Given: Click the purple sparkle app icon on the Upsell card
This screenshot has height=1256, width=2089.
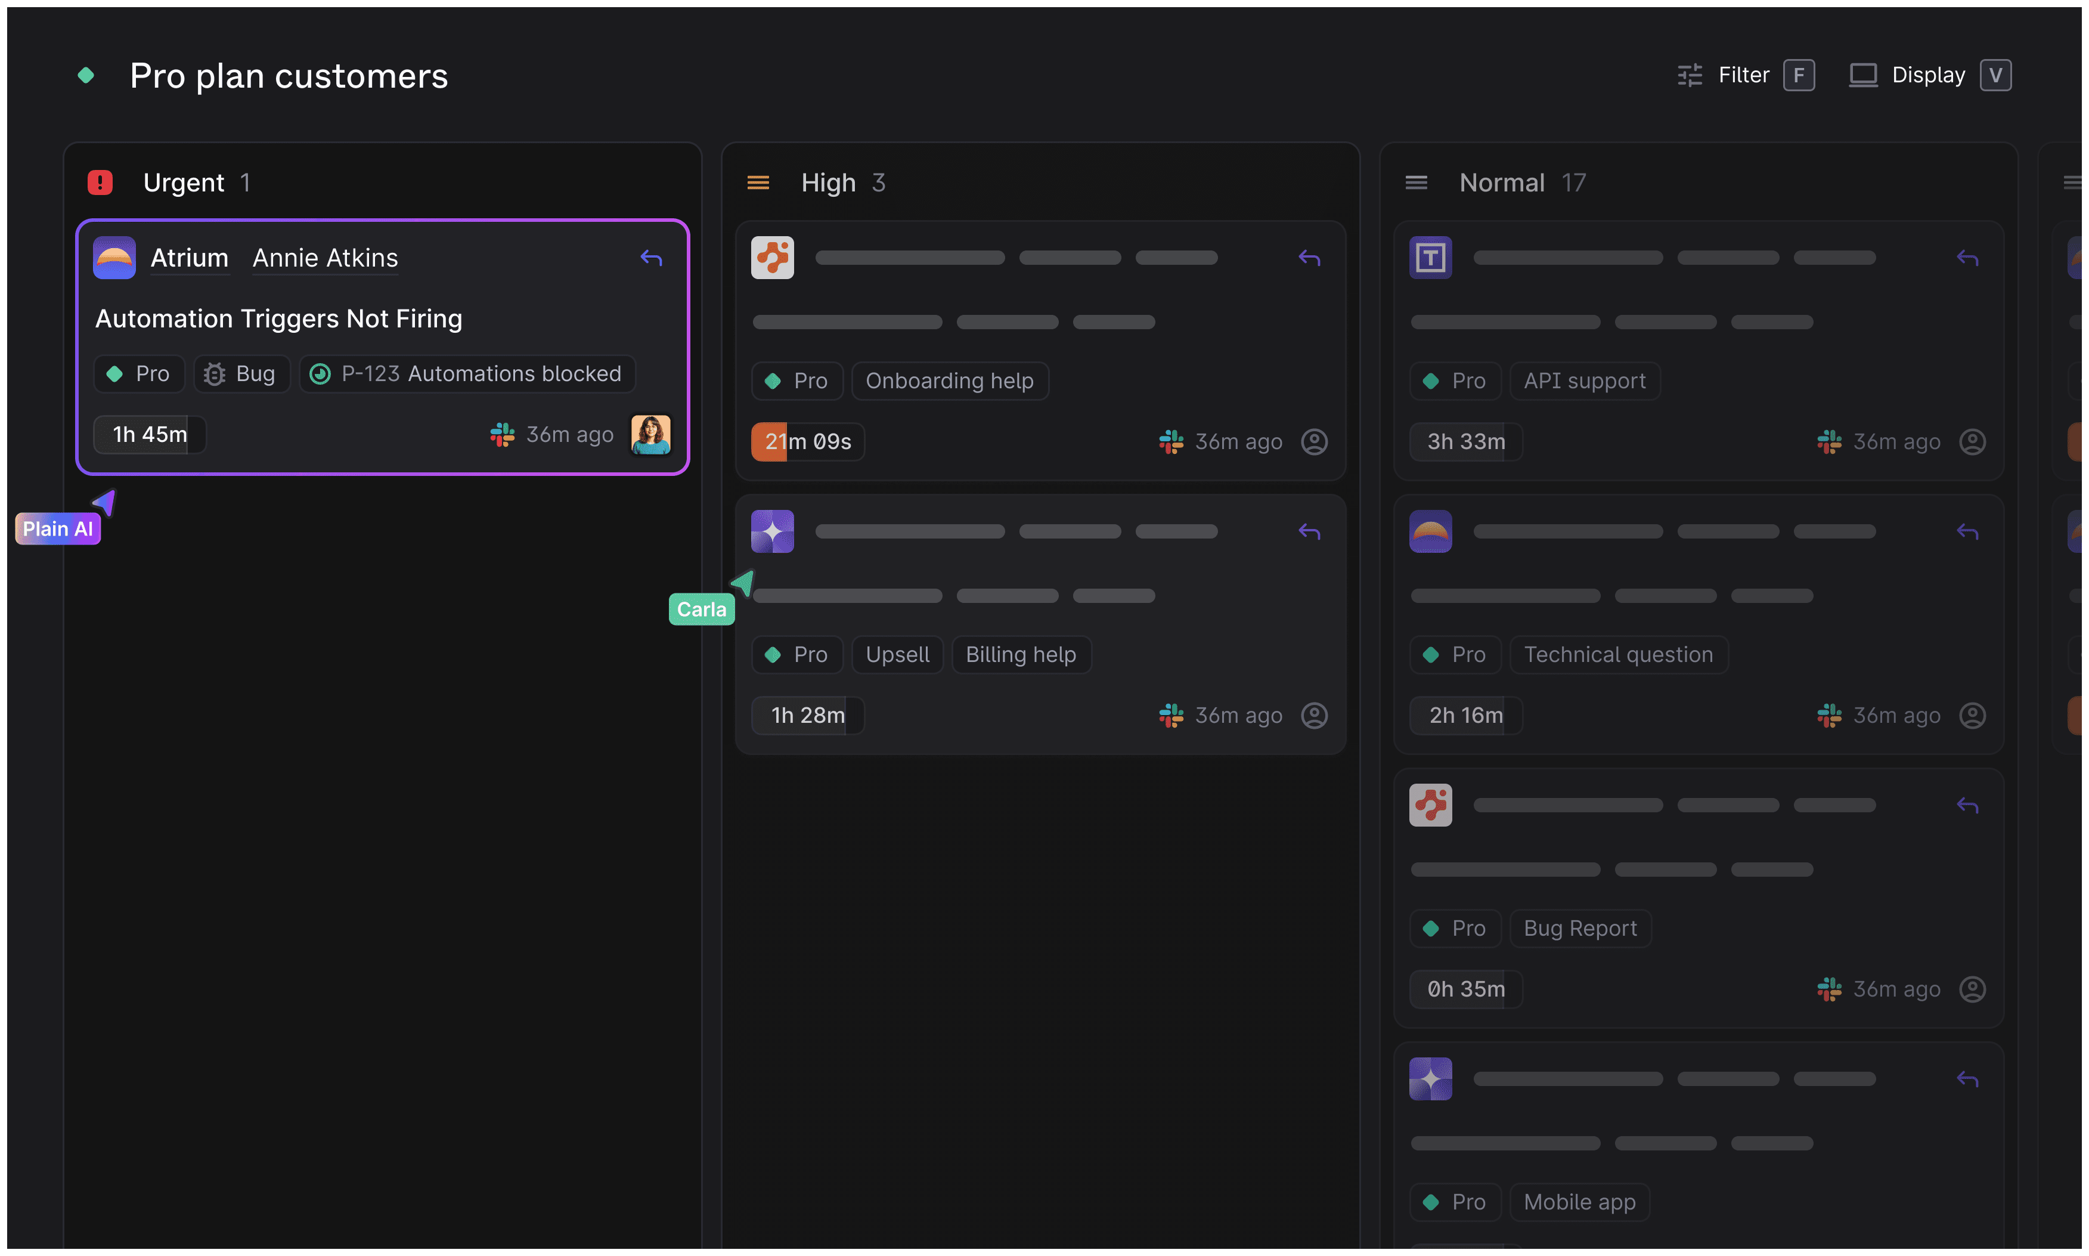Looking at the screenshot, I should tap(771, 531).
